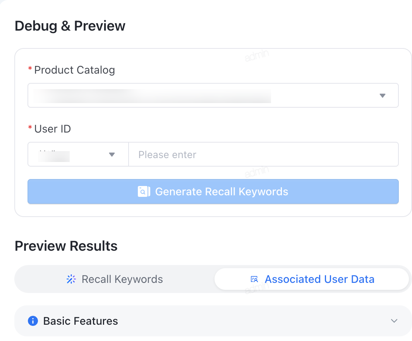Expand Basic Features using the chevron
Viewport: 412px width, 341px height.
[x=394, y=321]
